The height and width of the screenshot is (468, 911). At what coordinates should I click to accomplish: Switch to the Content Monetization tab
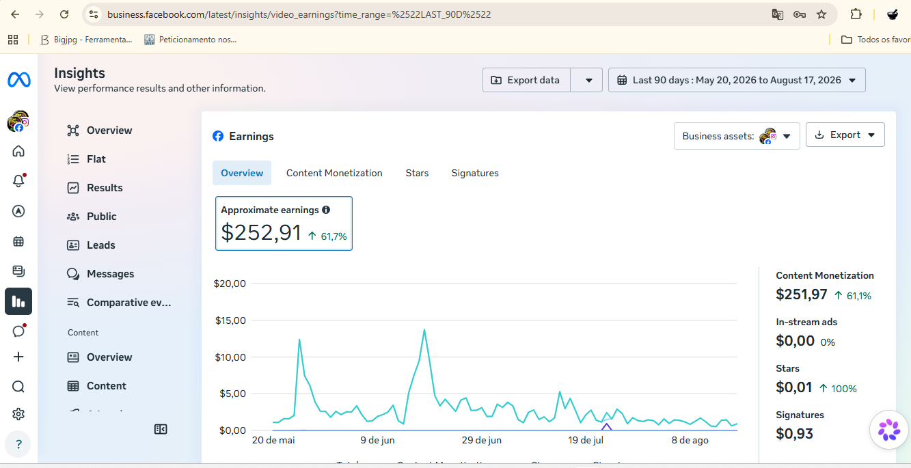[334, 173]
